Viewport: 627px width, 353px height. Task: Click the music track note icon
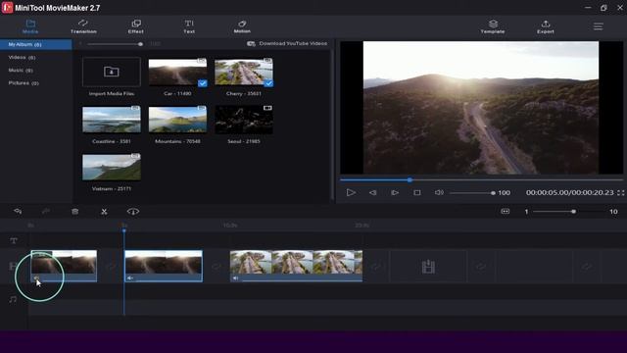pos(13,299)
